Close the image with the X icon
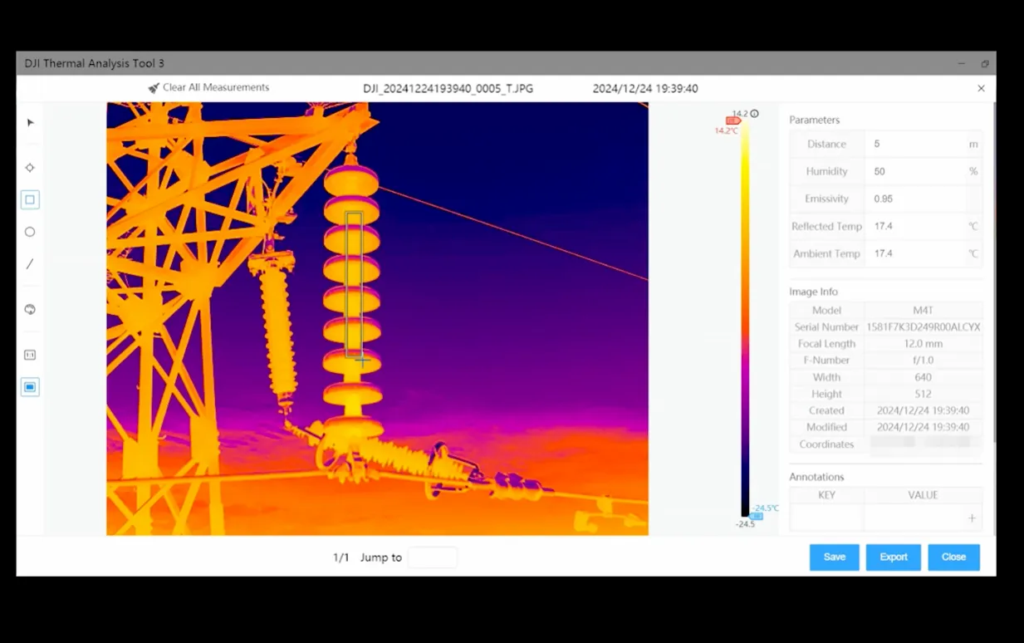This screenshot has width=1024, height=643. pyautogui.click(x=981, y=88)
